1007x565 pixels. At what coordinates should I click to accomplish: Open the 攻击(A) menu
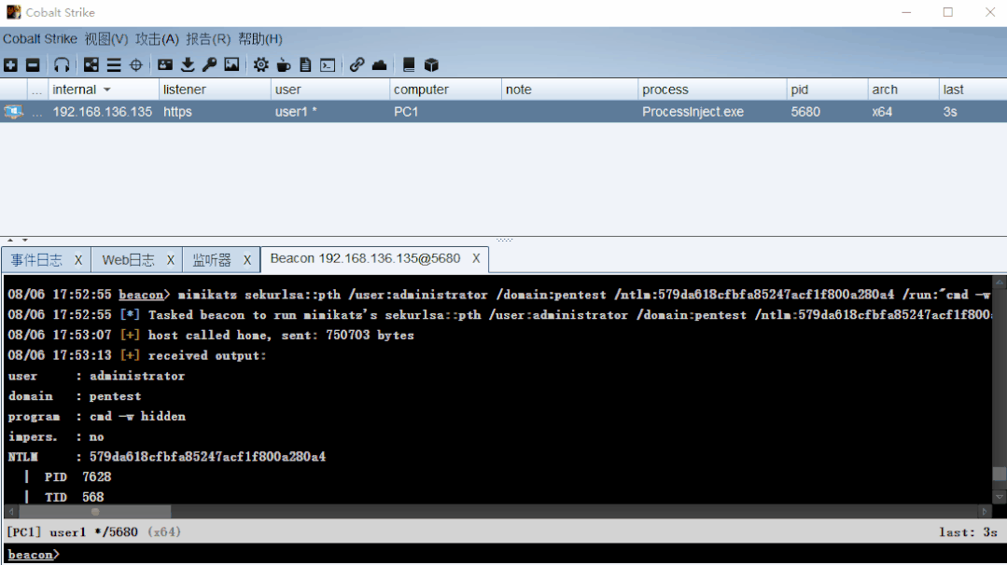[x=157, y=39]
